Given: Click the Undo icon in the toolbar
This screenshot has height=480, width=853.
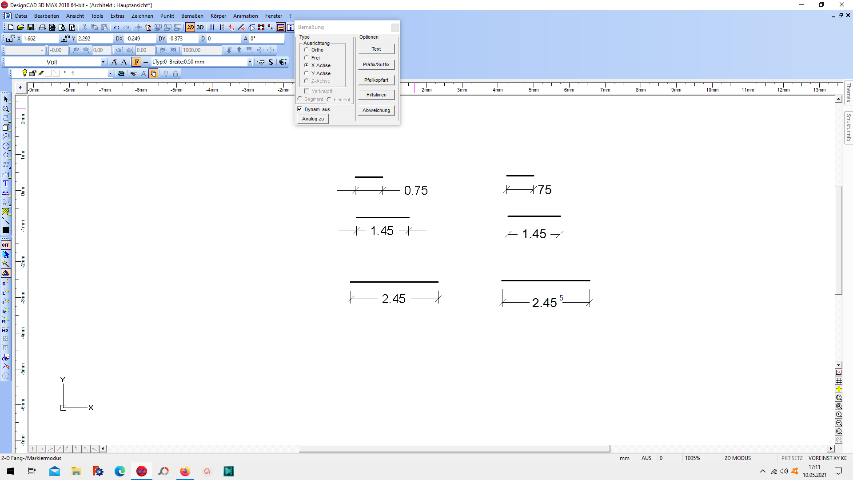Looking at the screenshot, I should pos(116,27).
